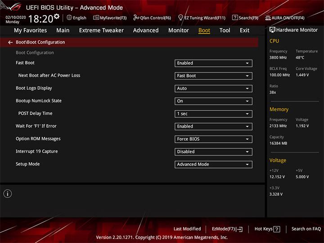Click the Fast Boot setting label
Image resolution: width=324 pixels, height=243 pixels.
point(25,63)
